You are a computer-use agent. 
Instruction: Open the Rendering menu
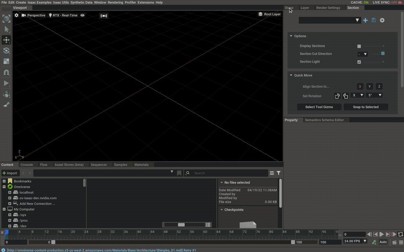tap(115, 2)
